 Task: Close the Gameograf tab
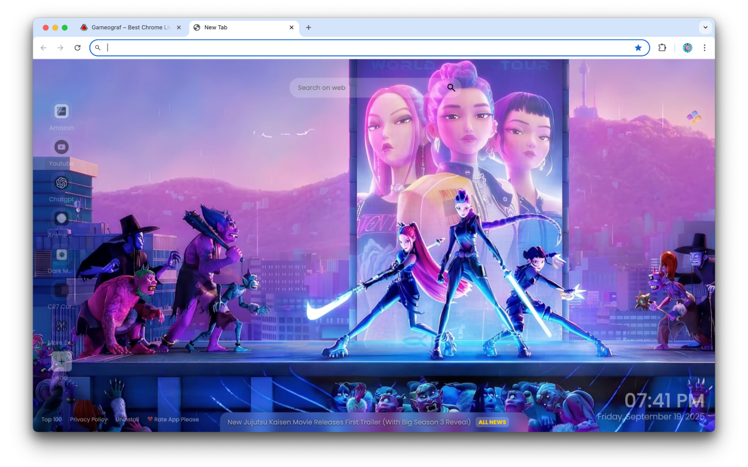(x=179, y=27)
